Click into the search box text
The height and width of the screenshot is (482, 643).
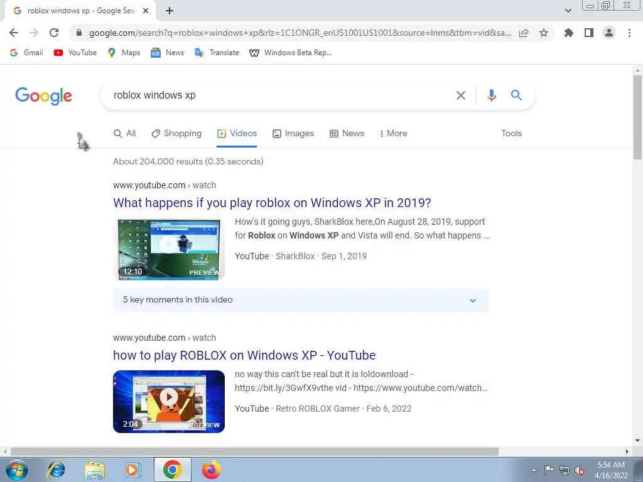(154, 95)
